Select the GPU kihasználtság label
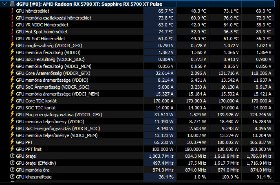Image resolution: width=280 pixels, height=185 pixels. tap(34, 177)
